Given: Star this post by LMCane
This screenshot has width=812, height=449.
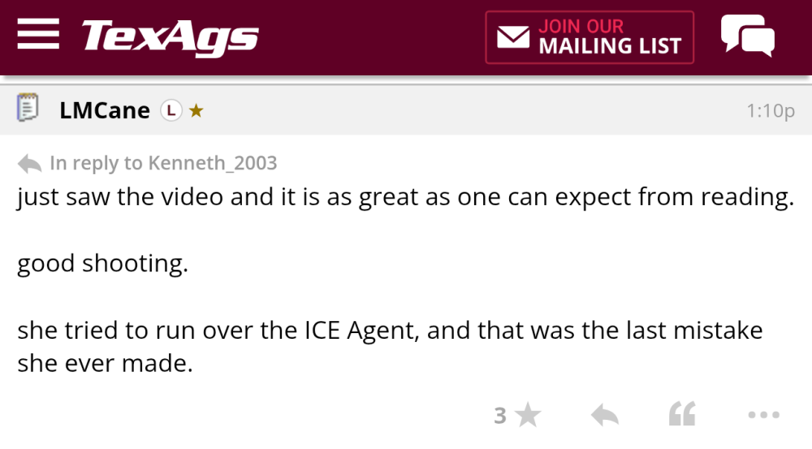Looking at the screenshot, I should click(x=528, y=416).
